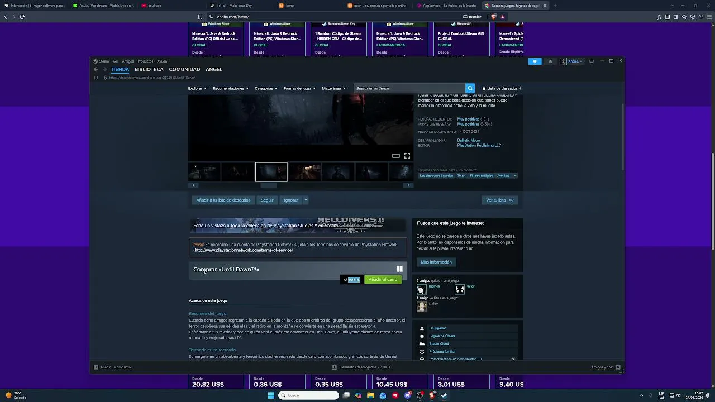
Task: Click the Steam store search magnifier button
Action: (x=470, y=88)
